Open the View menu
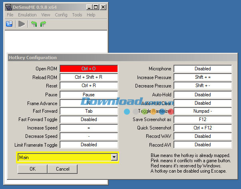The height and width of the screenshot is (189, 241). pos(46,15)
